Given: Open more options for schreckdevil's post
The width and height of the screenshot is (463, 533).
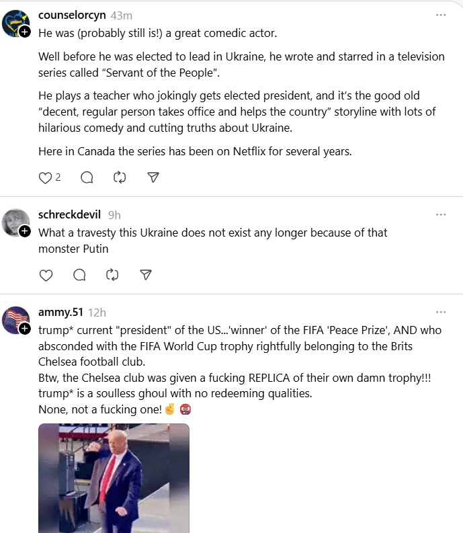Looking at the screenshot, I should [x=441, y=214].
